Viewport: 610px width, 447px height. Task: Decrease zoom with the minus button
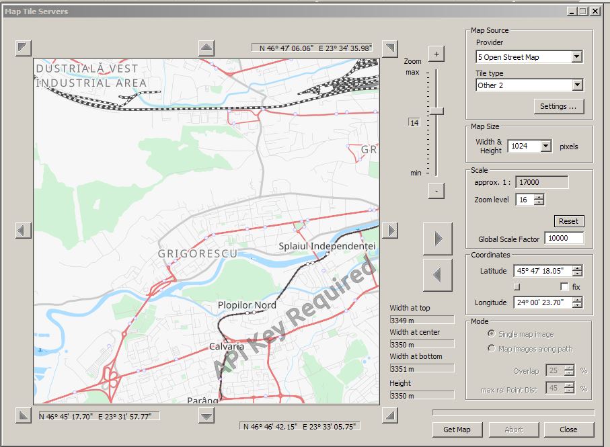[436, 191]
